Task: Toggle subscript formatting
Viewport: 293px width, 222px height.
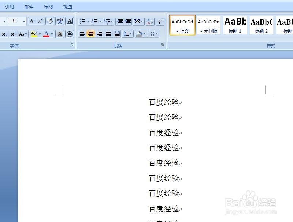Action: coord(4,34)
